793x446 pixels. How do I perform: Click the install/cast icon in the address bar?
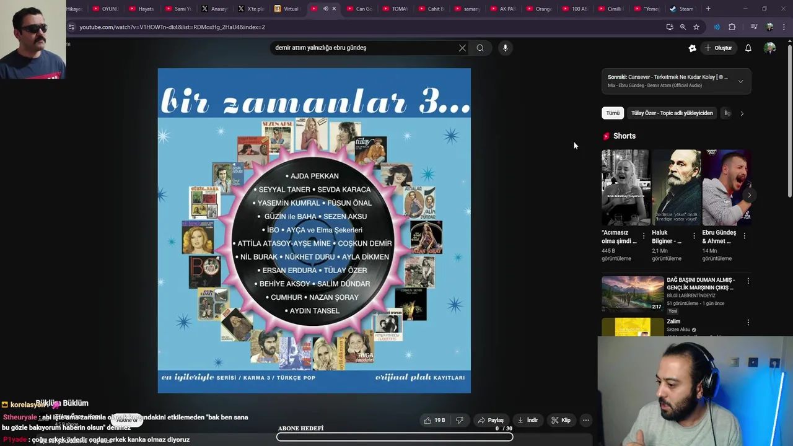click(670, 27)
